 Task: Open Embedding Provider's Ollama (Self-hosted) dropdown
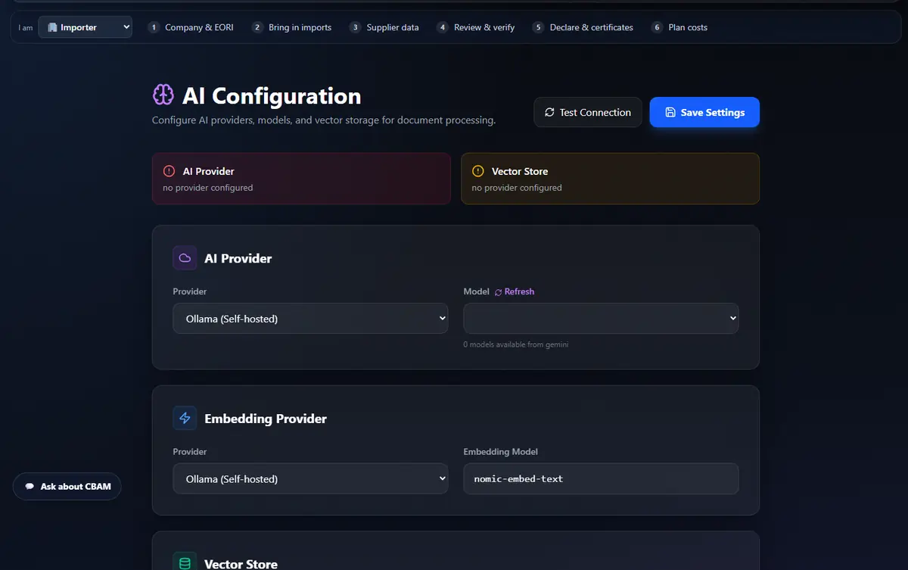coord(310,479)
